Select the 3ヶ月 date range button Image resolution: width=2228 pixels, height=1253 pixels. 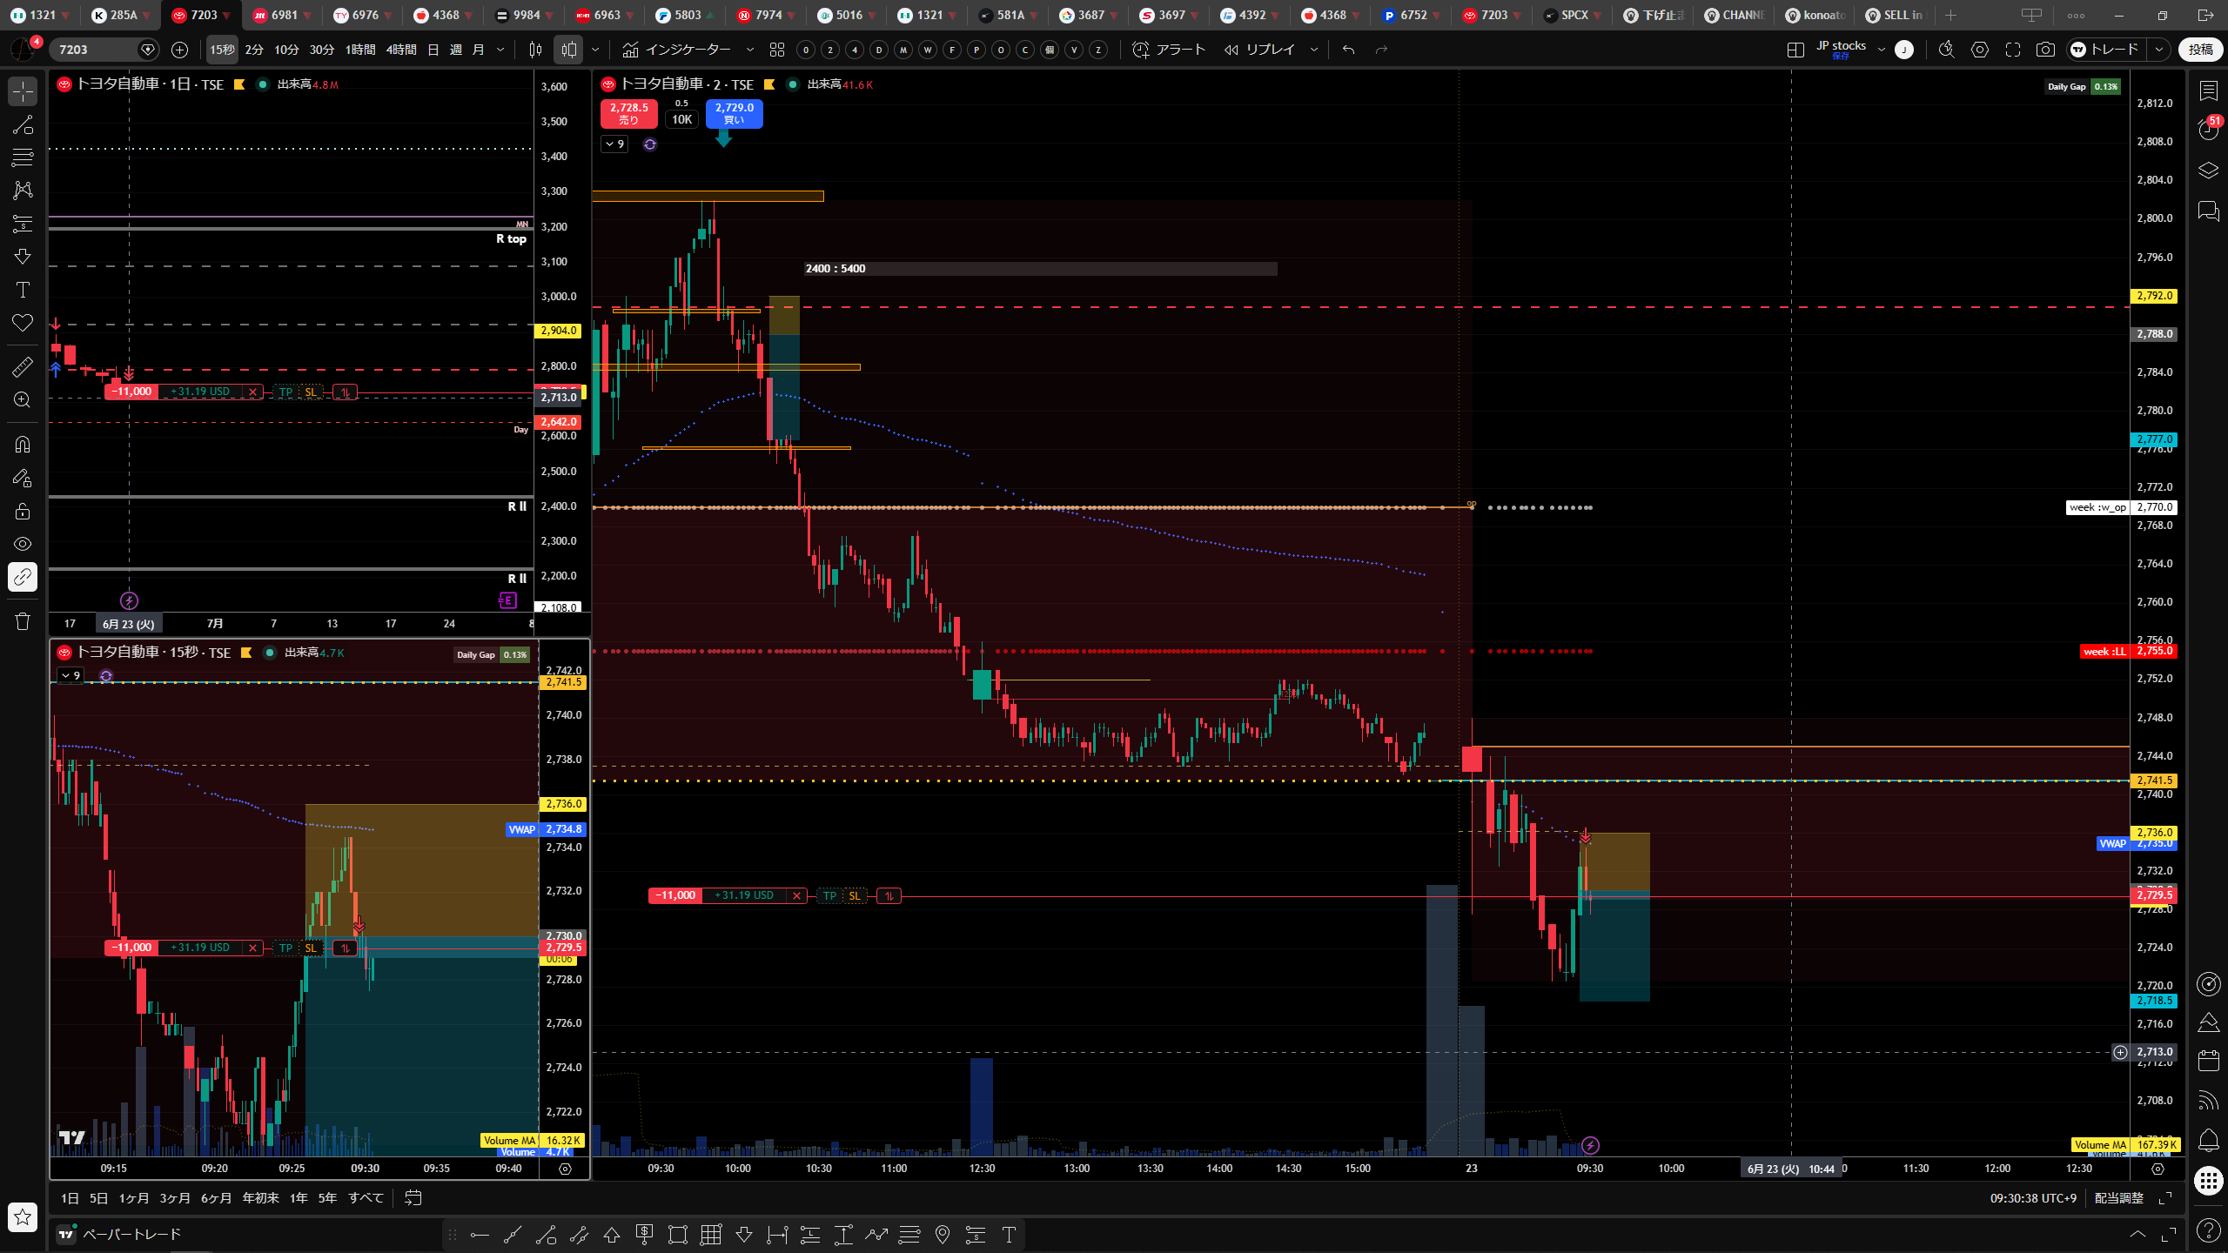(x=174, y=1198)
